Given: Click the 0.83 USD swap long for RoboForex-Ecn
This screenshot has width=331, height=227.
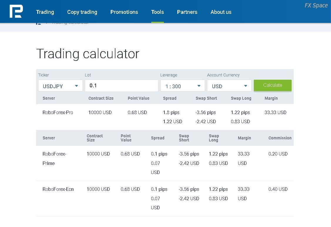Looking at the screenshot, I should [x=218, y=198].
